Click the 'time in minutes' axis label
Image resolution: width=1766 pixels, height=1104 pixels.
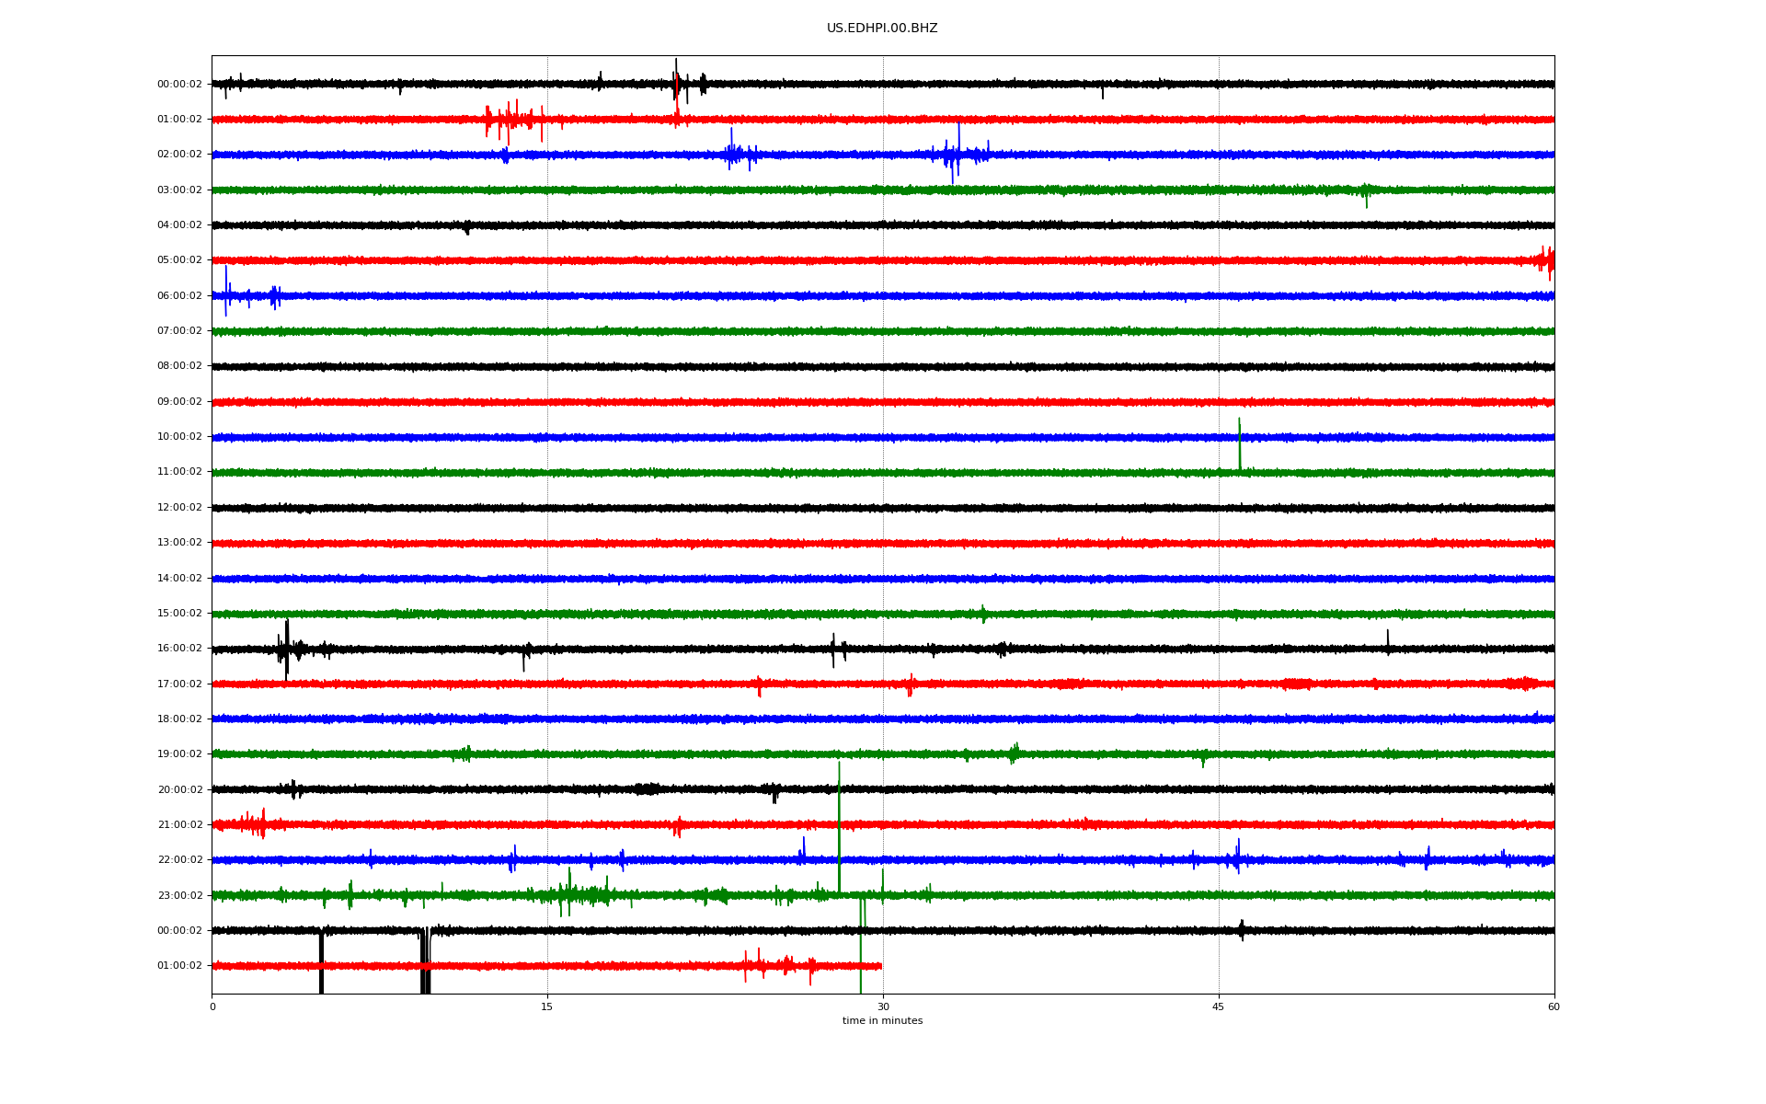pyautogui.click(x=881, y=1021)
